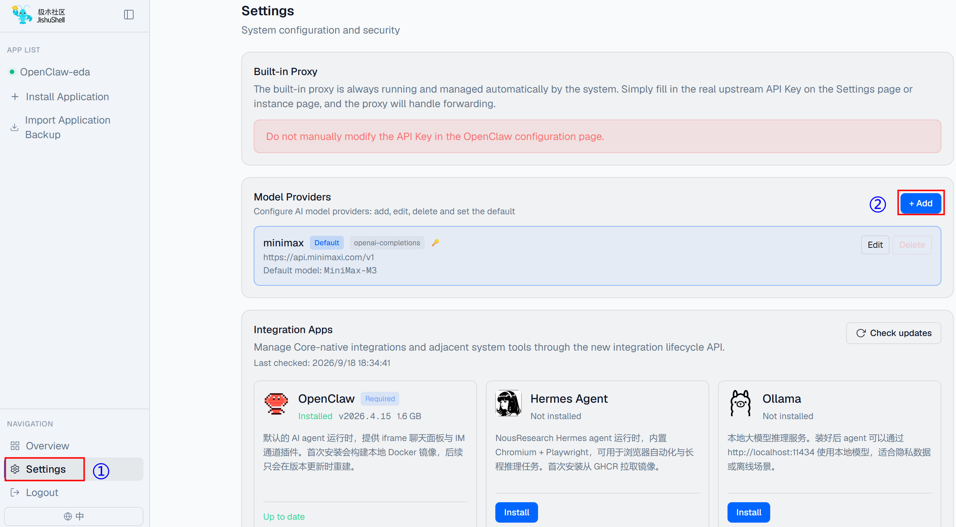The width and height of the screenshot is (956, 527).
Task: Edit the minimax provider
Action: tap(875, 245)
